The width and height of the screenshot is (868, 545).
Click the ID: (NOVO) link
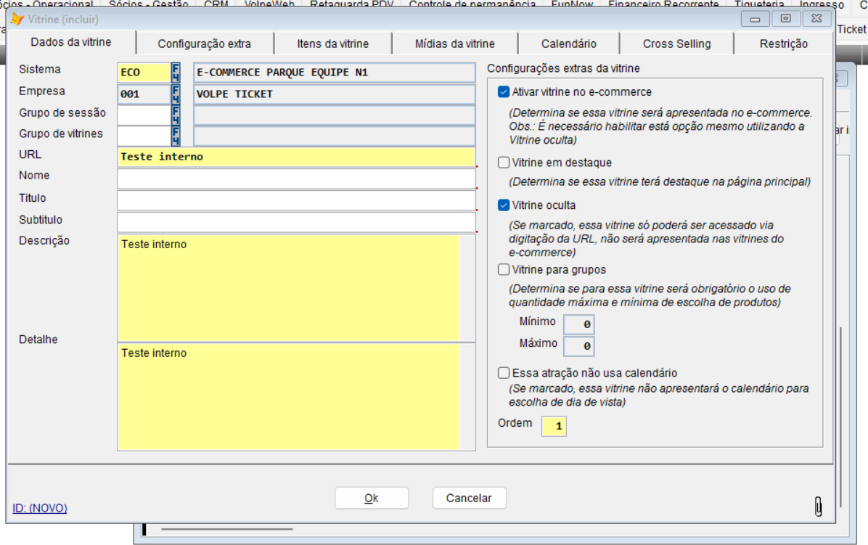tap(40, 508)
